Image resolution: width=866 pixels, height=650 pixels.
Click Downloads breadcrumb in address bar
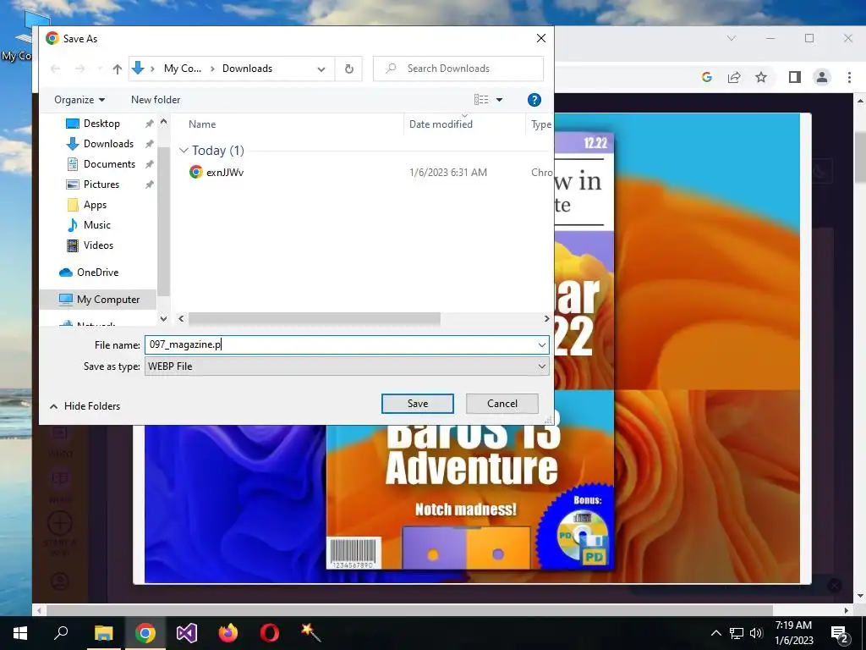click(x=248, y=69)
